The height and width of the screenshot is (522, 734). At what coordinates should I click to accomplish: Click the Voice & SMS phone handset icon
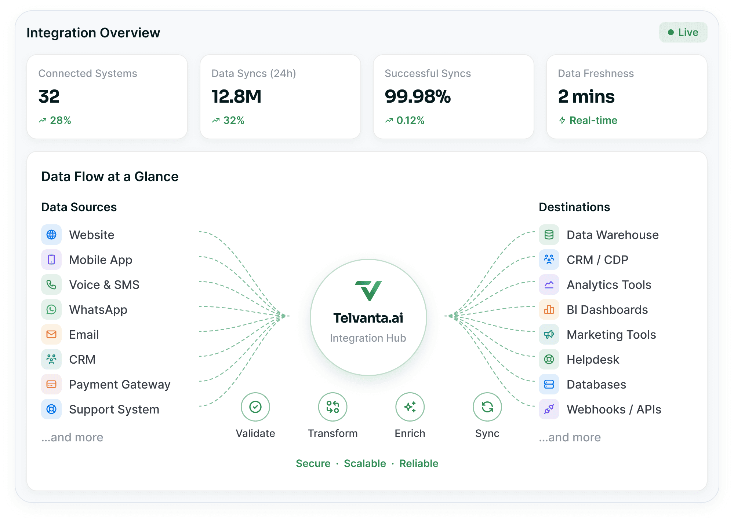(x=51, y=284)
